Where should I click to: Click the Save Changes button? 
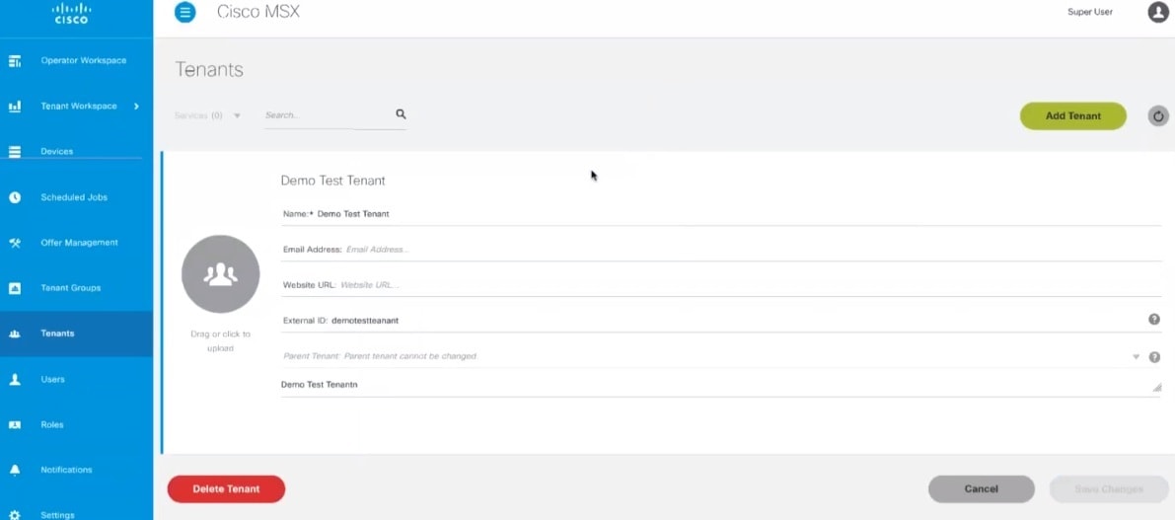click(1108, 489)
